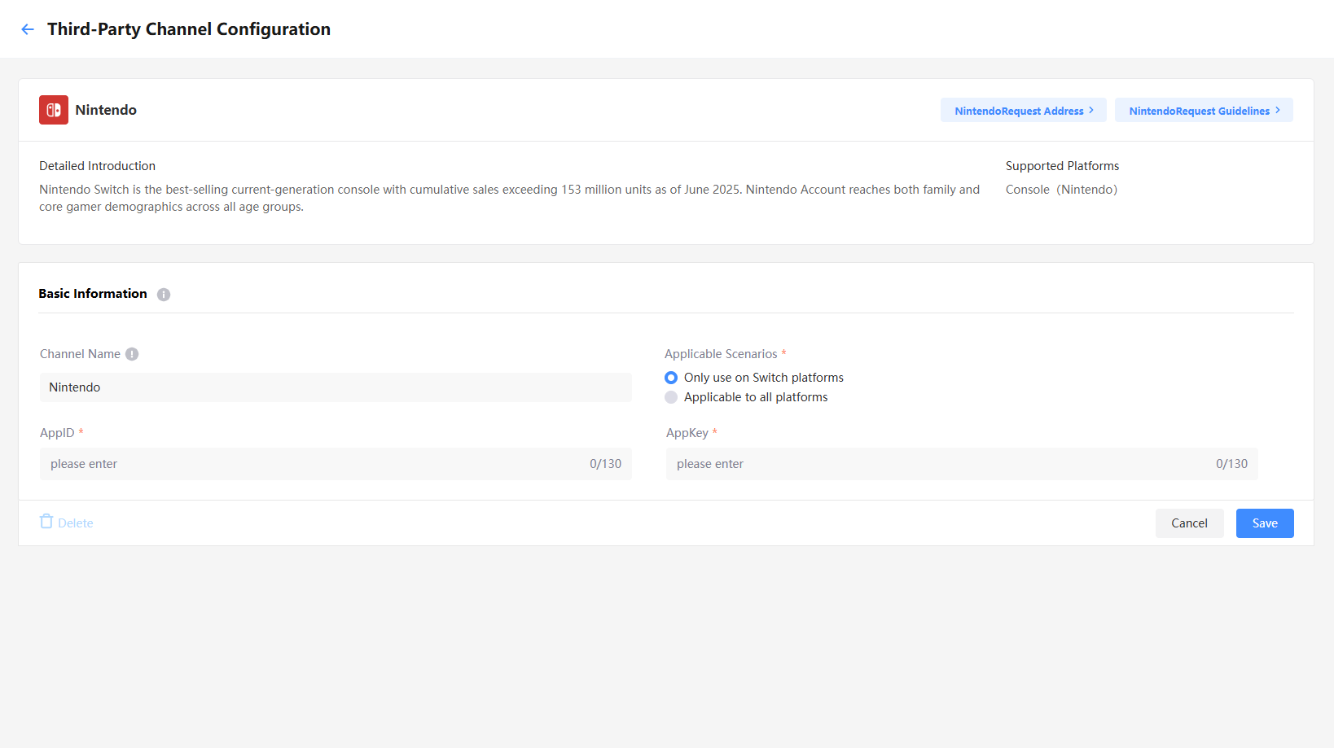This screenshot has height=748, width=1334.
Task: Open NintendoRequest Address link
Action: coord(1024,111)
